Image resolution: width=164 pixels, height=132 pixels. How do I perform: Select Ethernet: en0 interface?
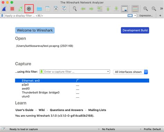(82, 81)
